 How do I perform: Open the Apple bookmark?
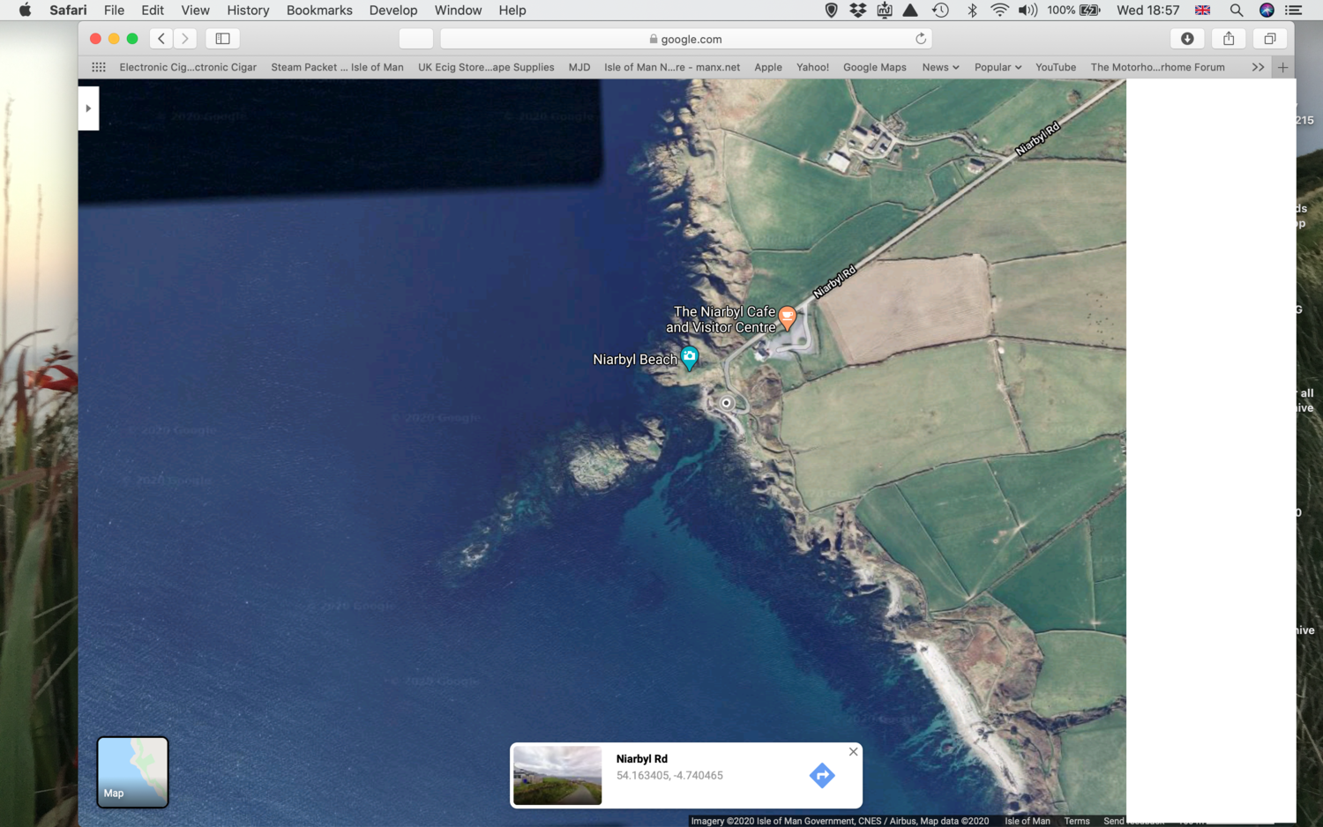coord(768,67)
